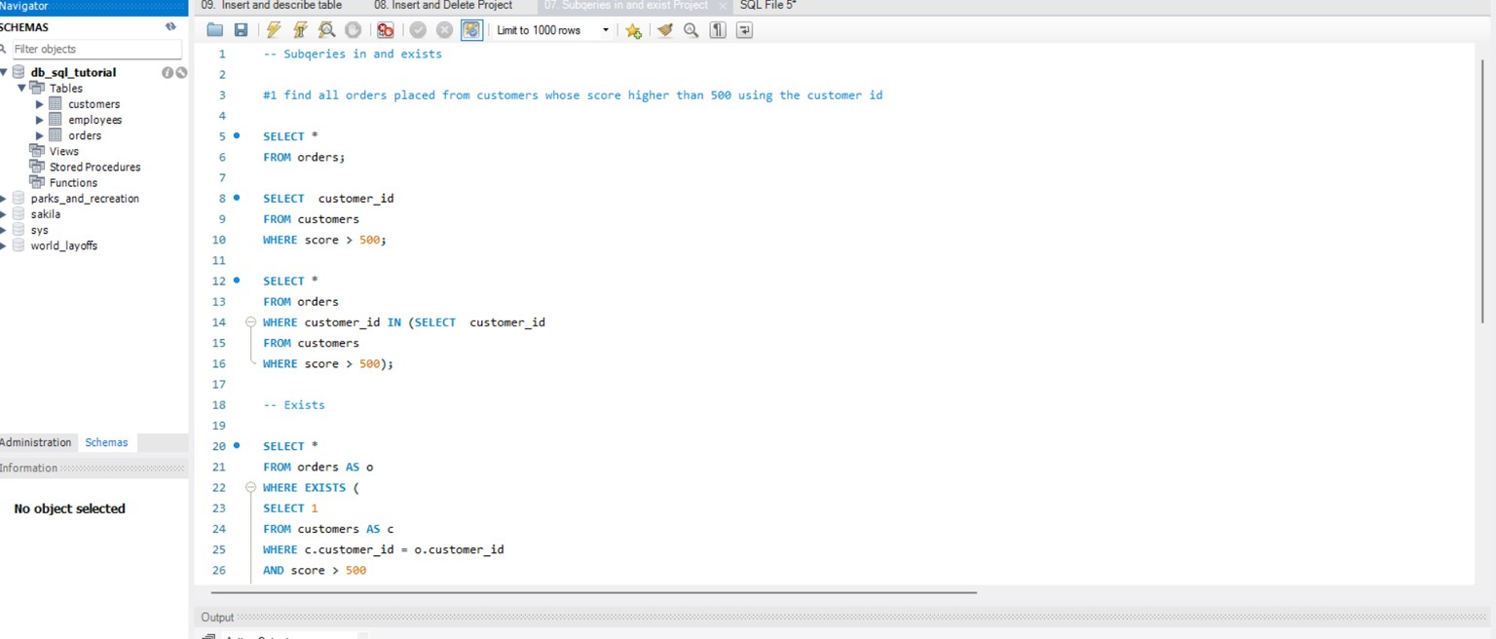Toggle word wrap in the editor toolbar
1496x639 pixels.
point(744,30)
